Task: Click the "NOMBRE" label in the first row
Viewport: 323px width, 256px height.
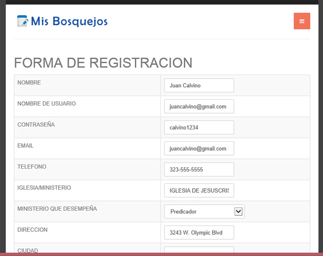Action: tap(29, 83)
